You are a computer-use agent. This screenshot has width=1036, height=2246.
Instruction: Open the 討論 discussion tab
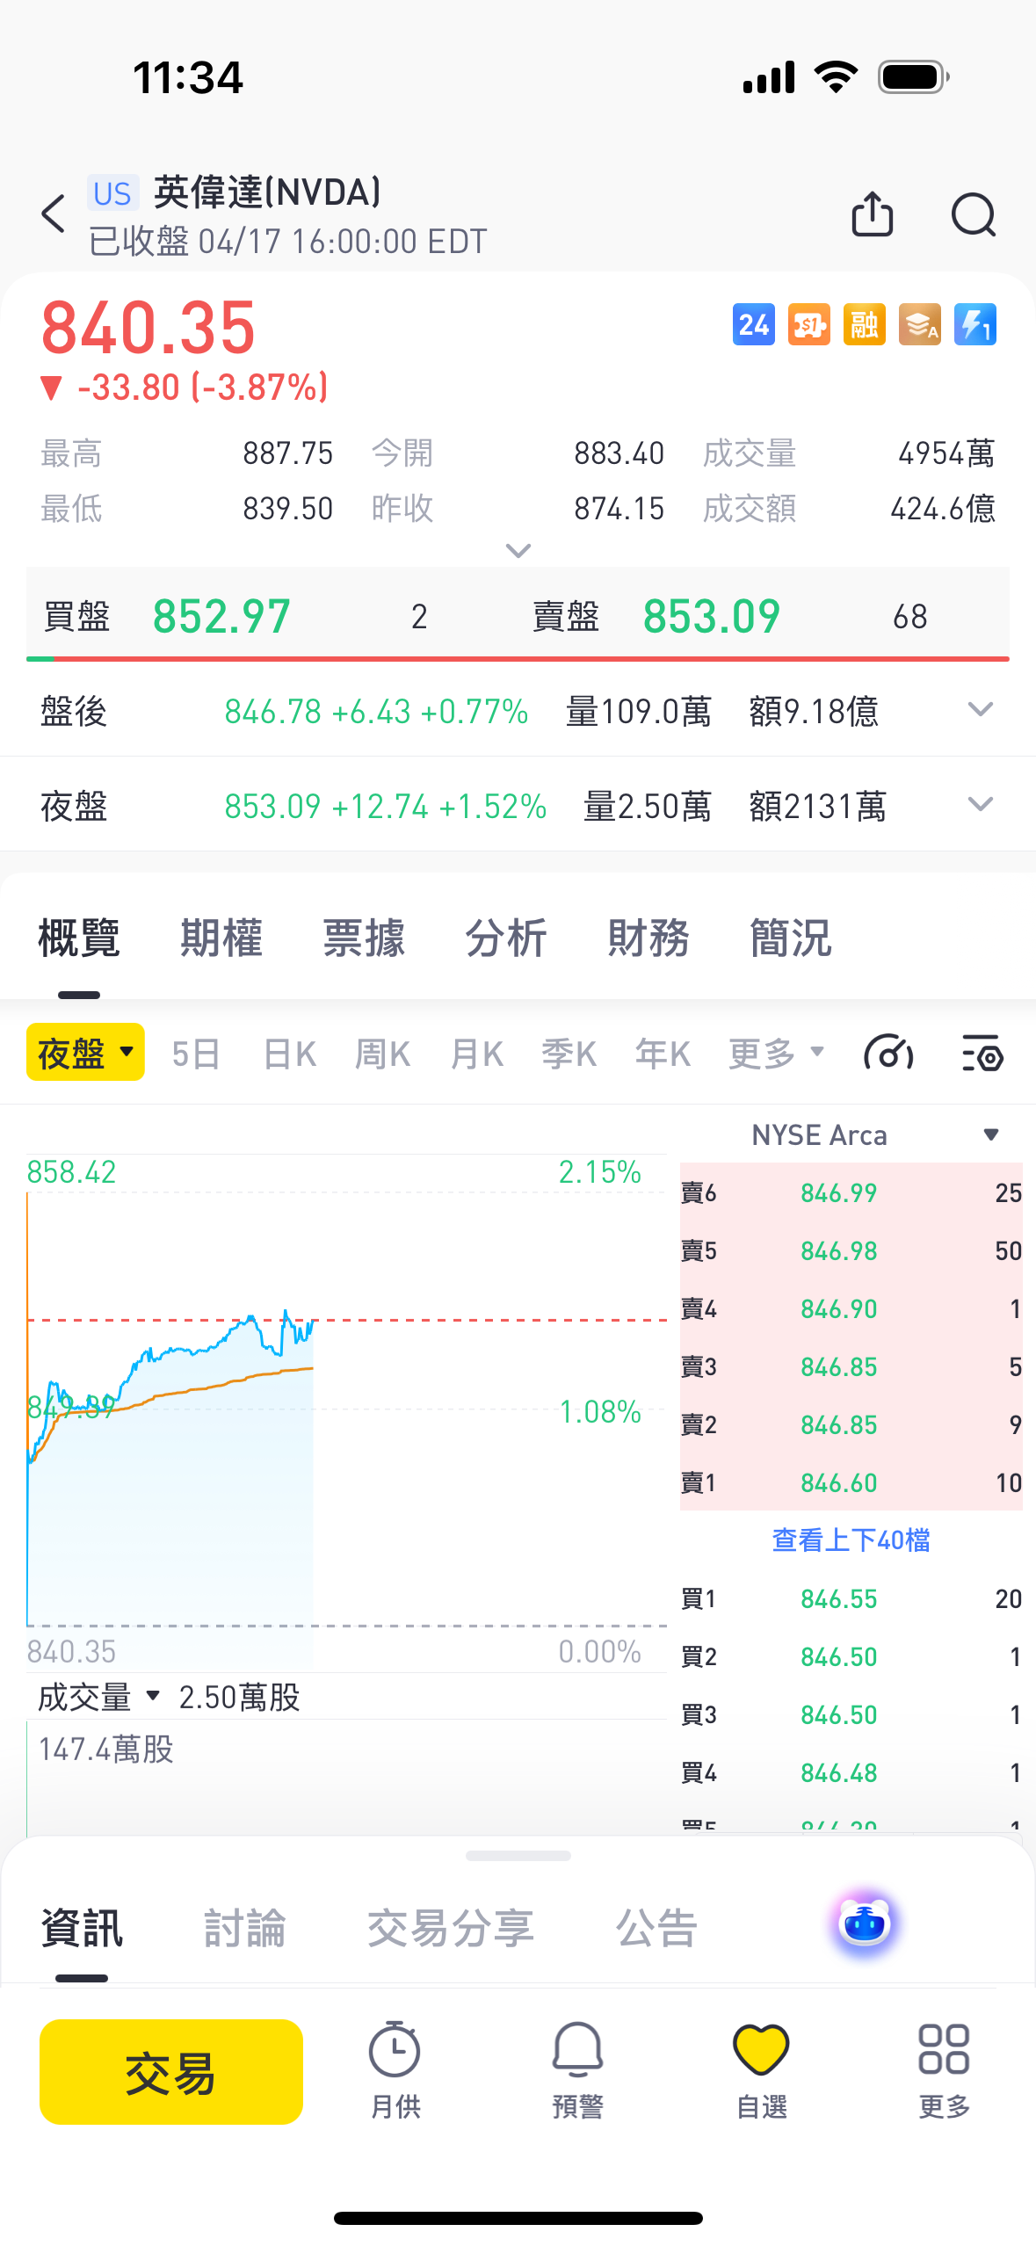tap(245, 1929)
